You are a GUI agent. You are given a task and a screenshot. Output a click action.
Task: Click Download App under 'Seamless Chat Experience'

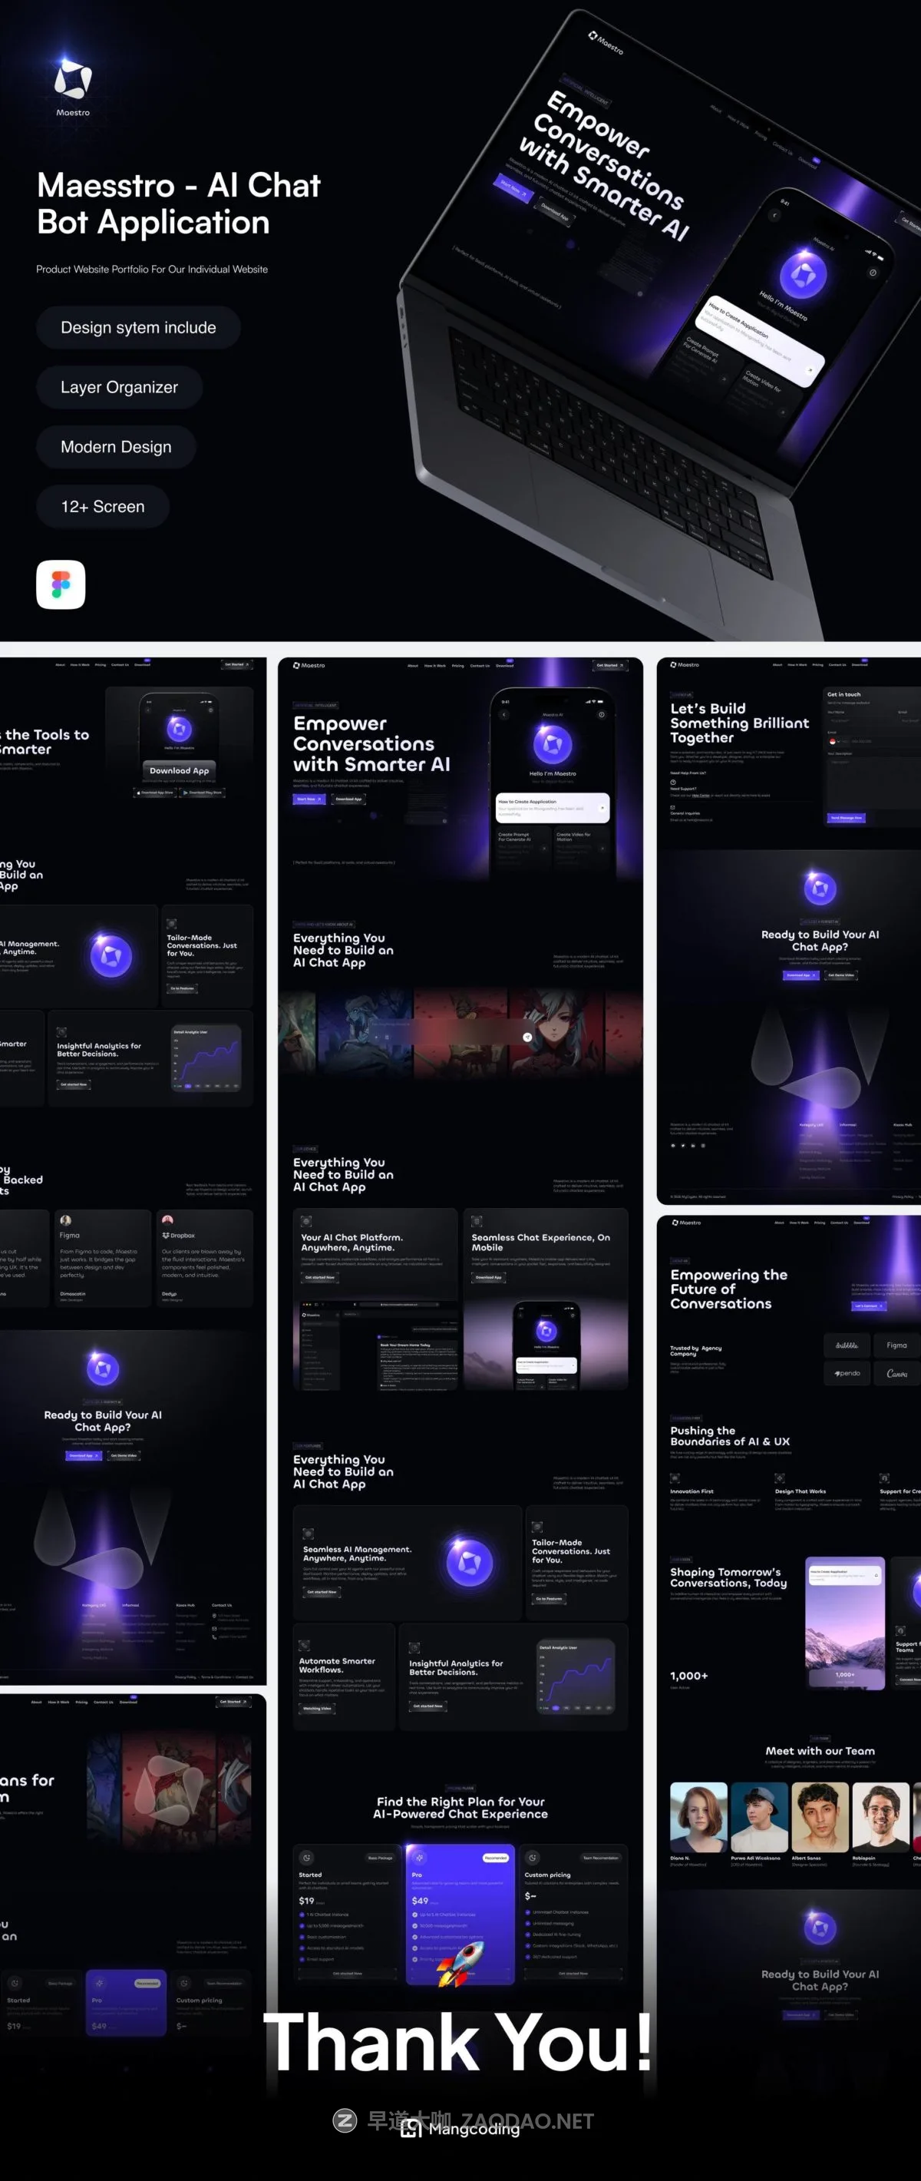(490, 1277)
